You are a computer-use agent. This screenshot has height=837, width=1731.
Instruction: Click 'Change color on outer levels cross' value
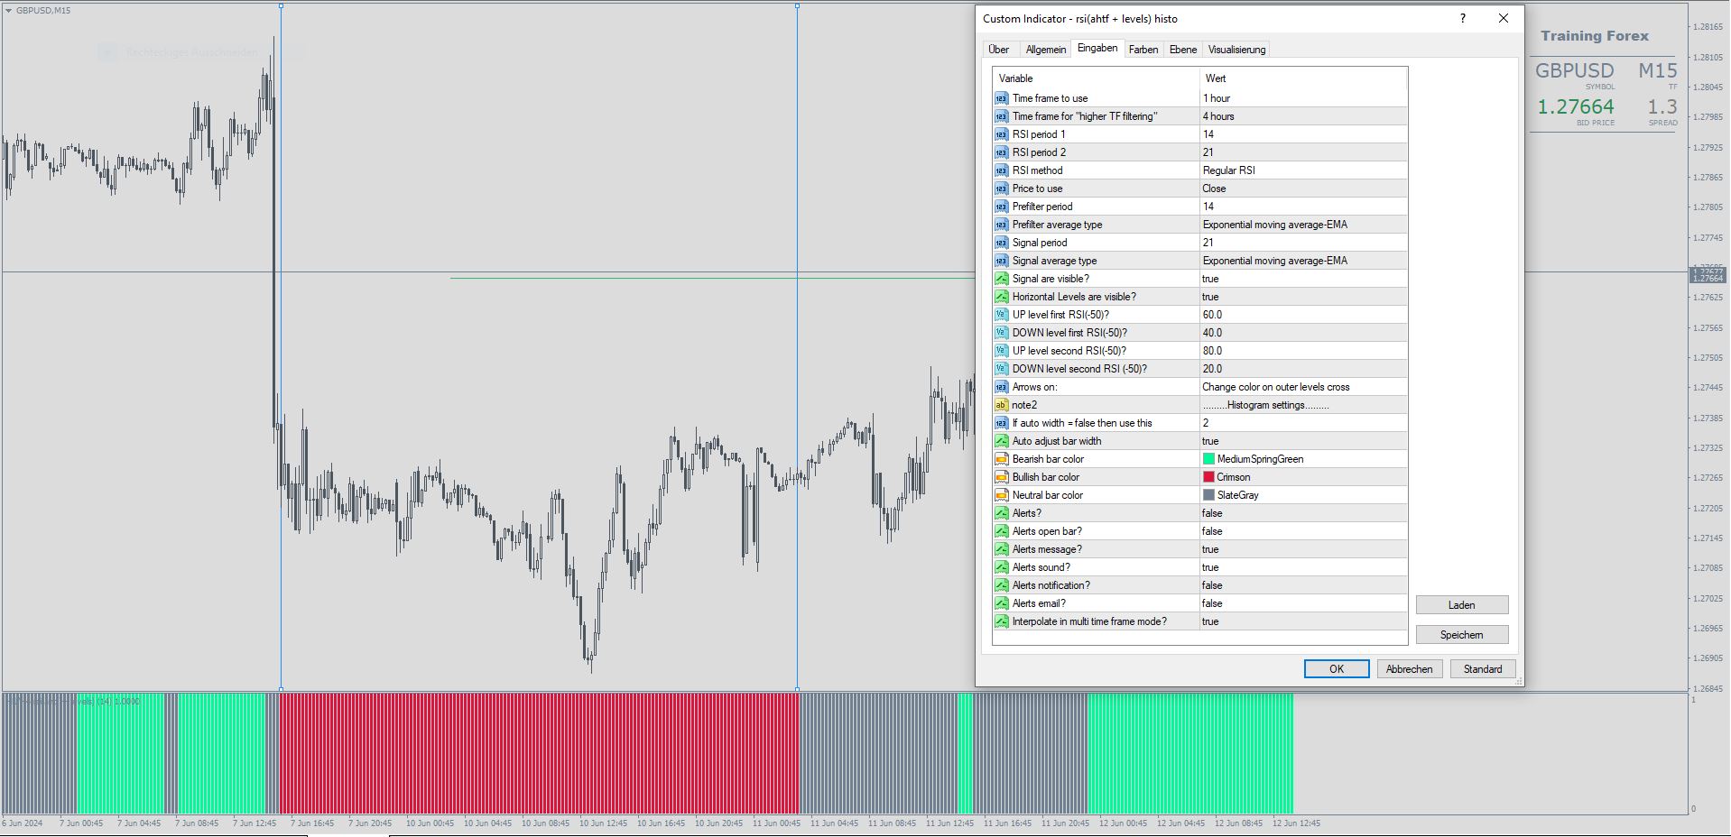pyautogui.click(x=1276, y=387)
